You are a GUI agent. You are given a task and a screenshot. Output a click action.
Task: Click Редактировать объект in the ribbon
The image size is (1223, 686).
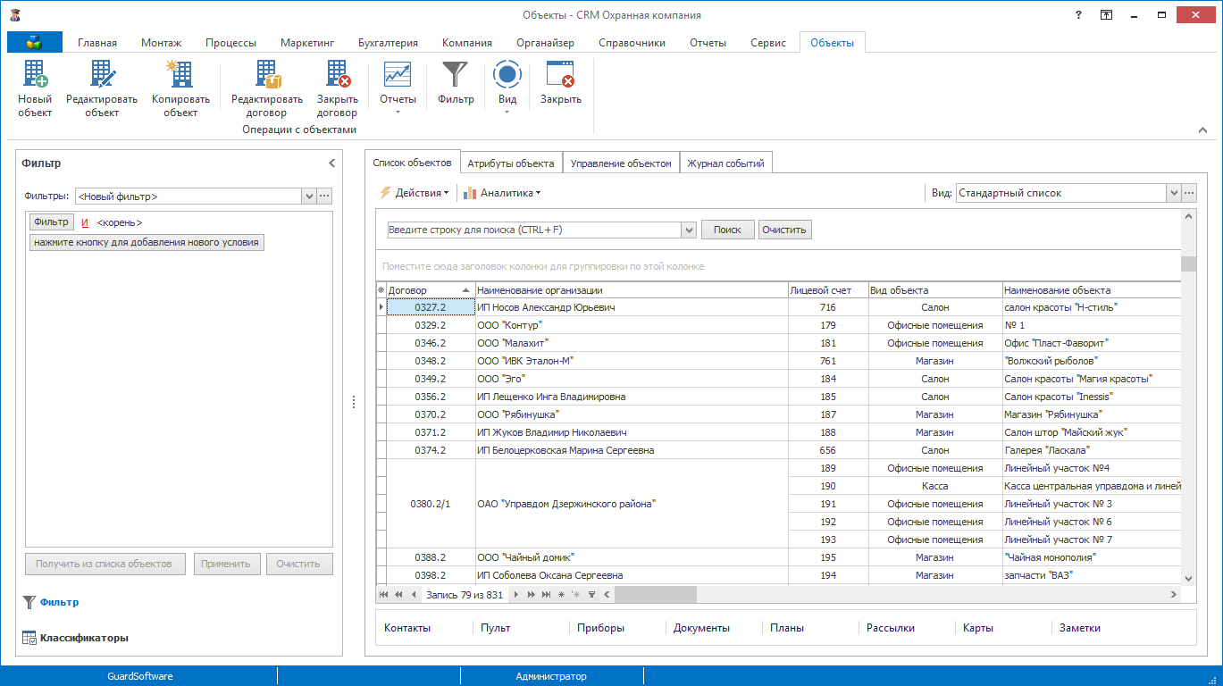(x=102, y=89)
